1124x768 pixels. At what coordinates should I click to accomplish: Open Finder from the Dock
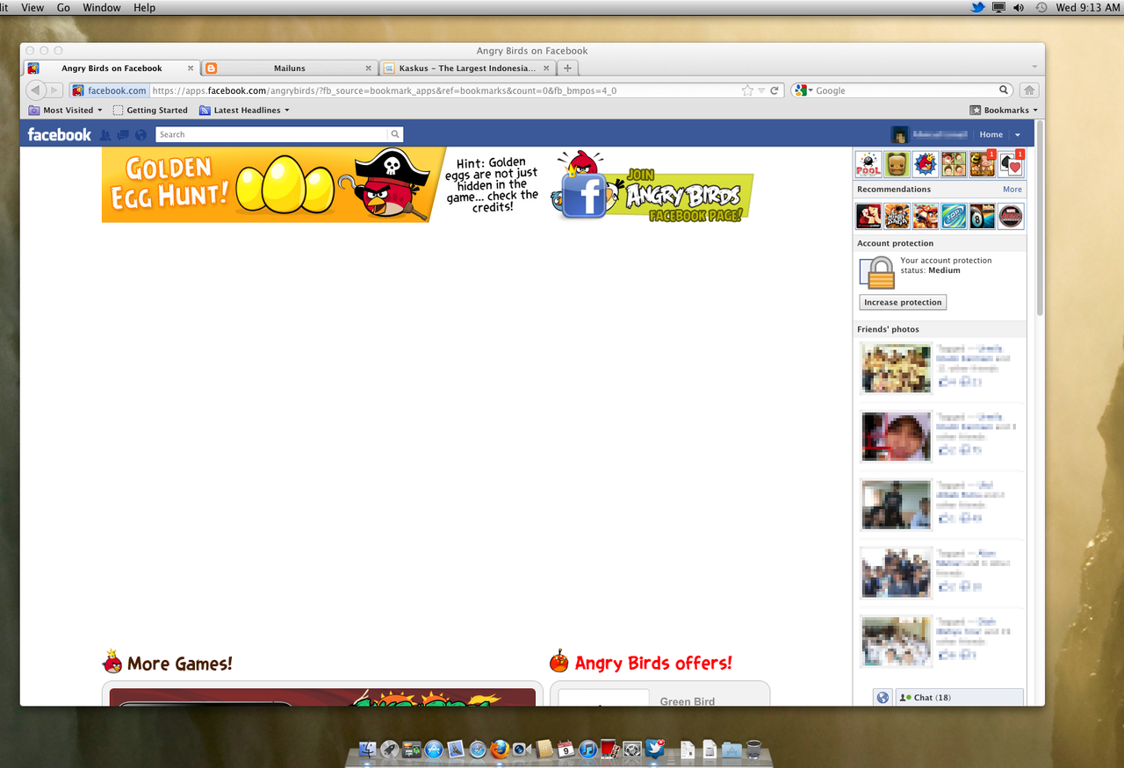point(368,750)
